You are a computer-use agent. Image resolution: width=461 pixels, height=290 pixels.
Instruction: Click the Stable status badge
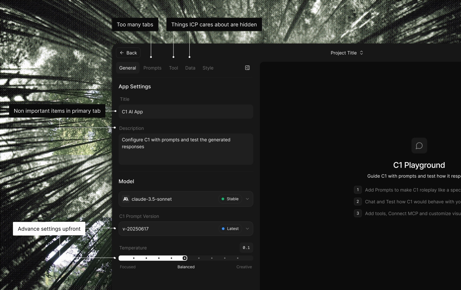(x=230, y=199)
